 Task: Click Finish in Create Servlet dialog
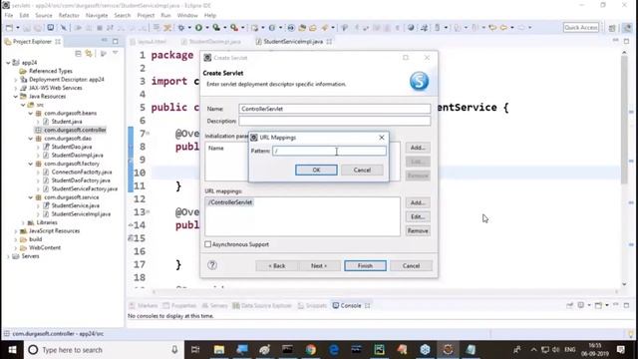click(x=365, y=266)
